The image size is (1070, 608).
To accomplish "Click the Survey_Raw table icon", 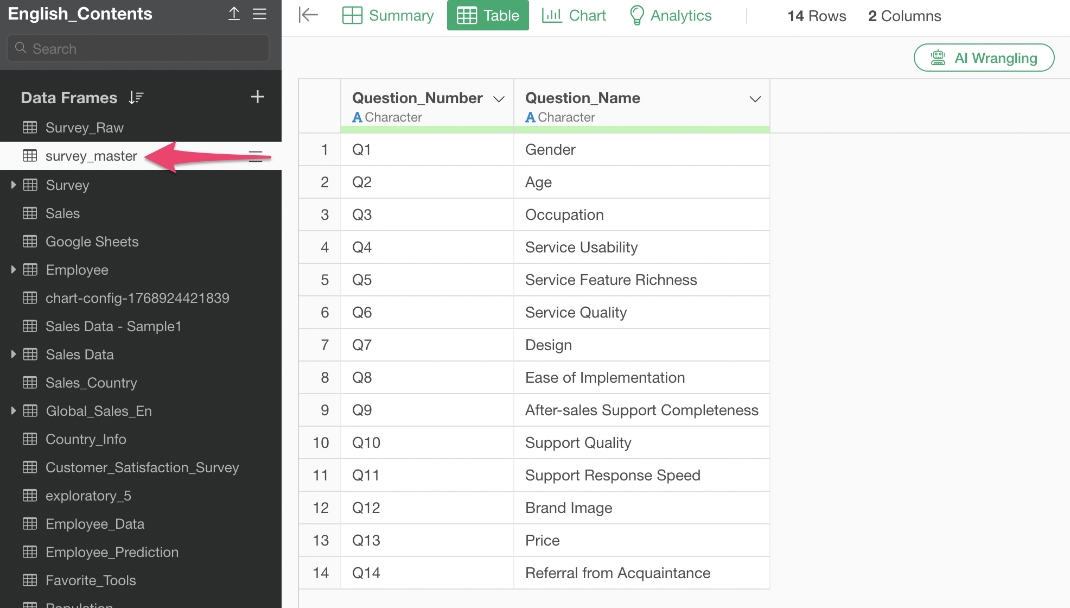I will (30, 128).
